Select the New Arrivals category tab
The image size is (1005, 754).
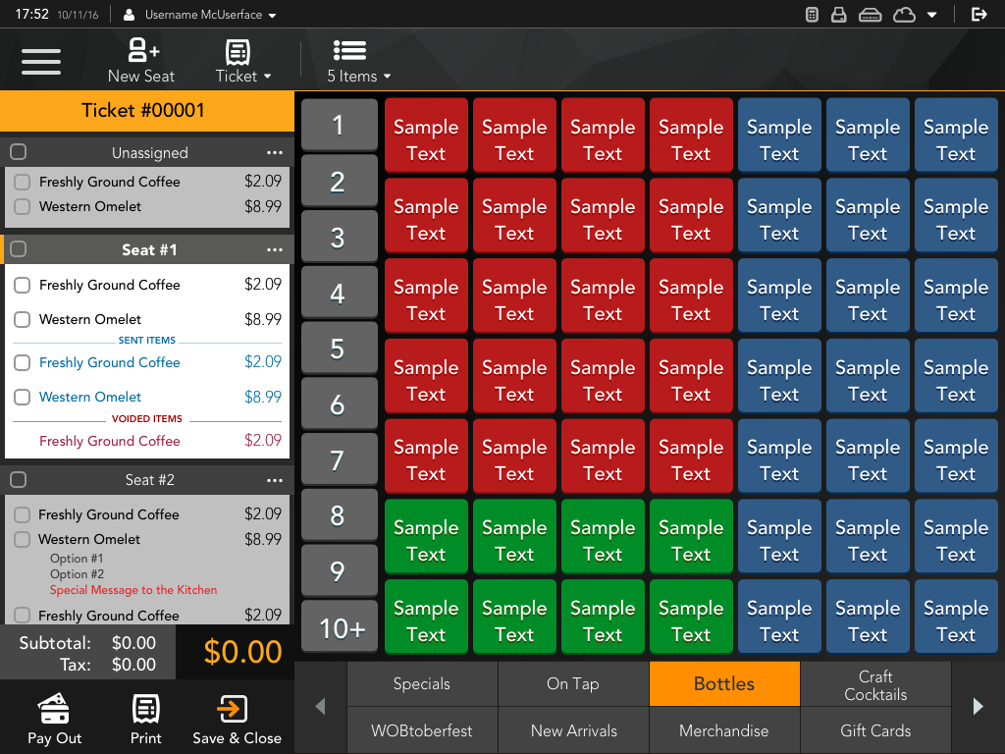[573, 730]
